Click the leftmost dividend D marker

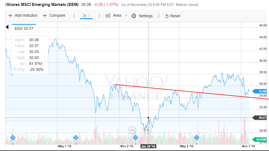click(12, 137)
